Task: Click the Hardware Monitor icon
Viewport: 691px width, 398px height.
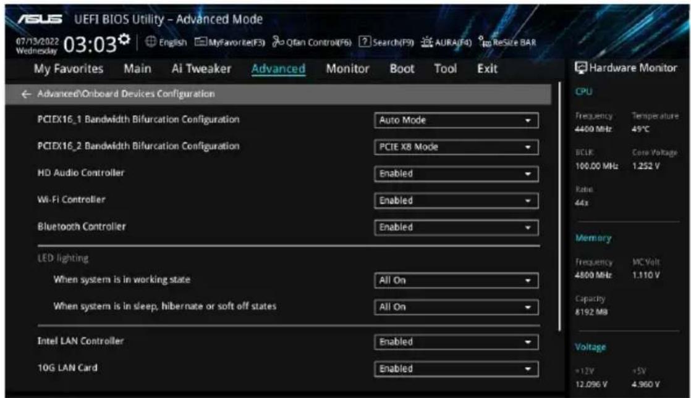Action: (x=581, y=68)
